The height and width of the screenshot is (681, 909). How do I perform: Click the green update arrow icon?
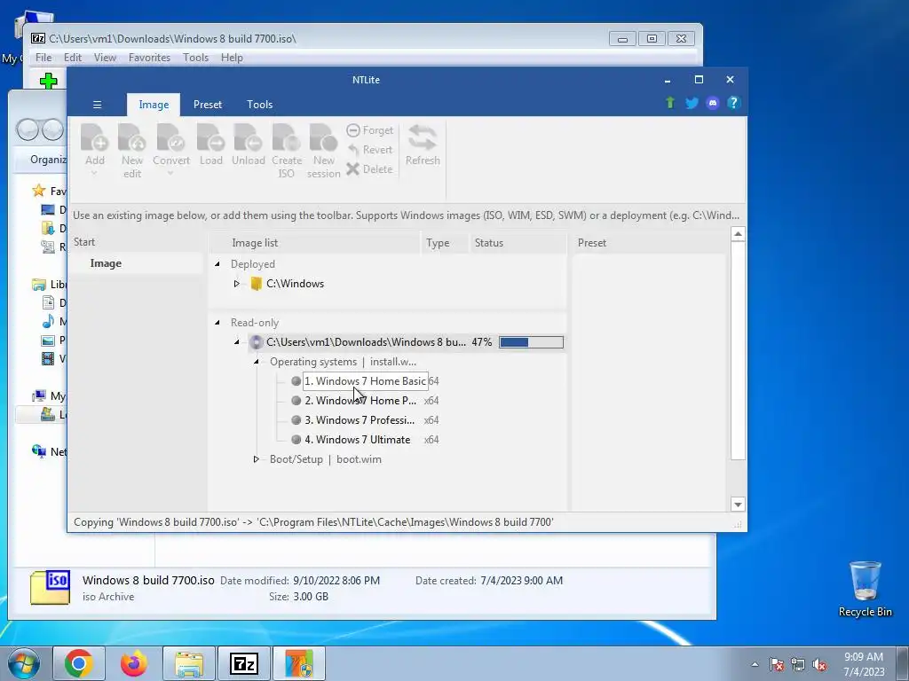tap(670, 103)
